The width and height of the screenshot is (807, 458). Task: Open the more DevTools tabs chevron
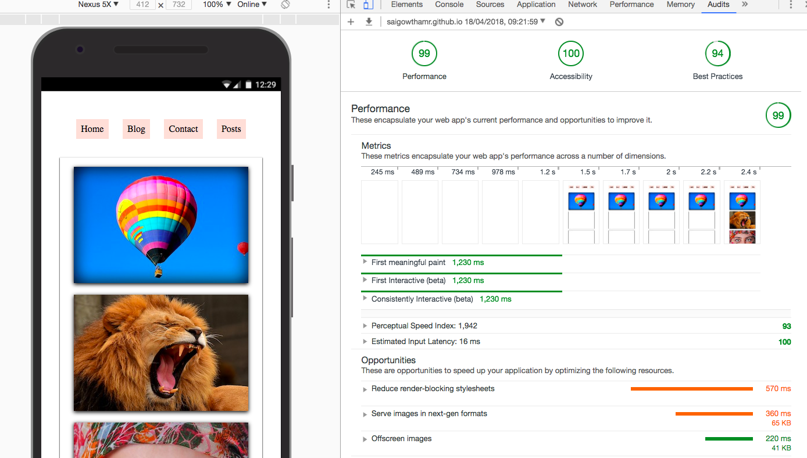(745, 4)
